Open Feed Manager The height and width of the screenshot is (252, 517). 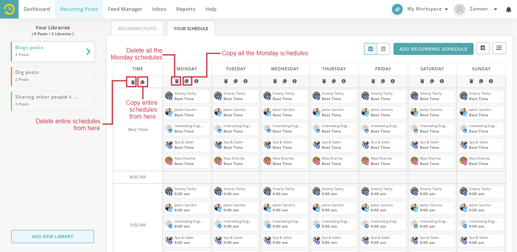click(x=125, y=9)
